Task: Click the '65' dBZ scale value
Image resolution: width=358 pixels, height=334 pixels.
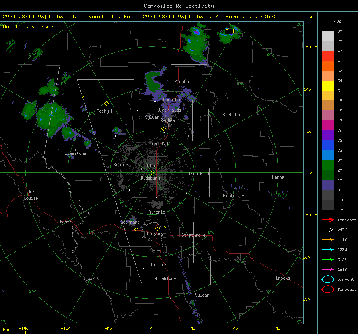Action: pos(340,51)
